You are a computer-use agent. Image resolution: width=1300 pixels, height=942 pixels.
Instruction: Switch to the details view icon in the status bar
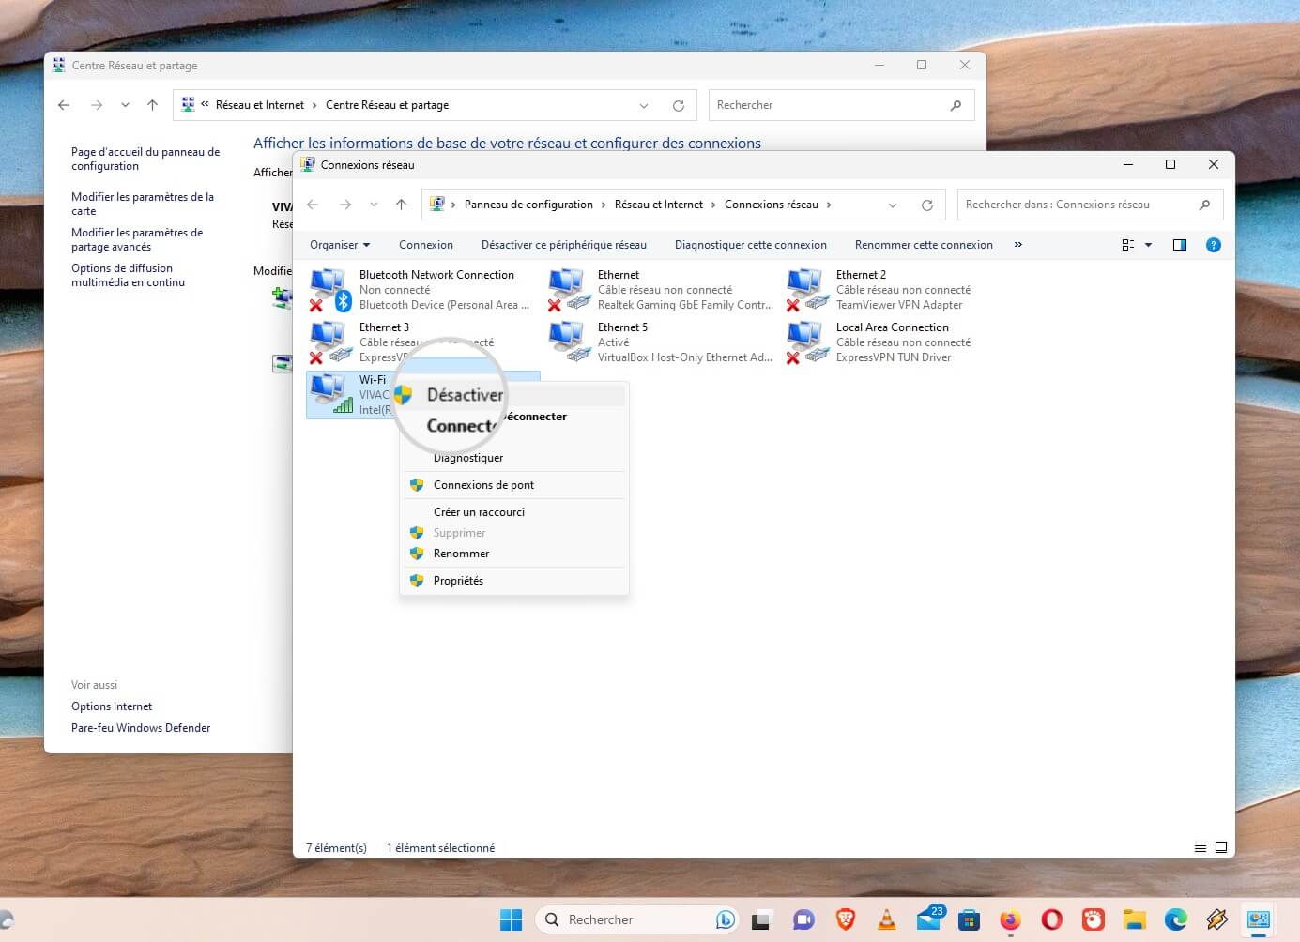[1201, 847]
